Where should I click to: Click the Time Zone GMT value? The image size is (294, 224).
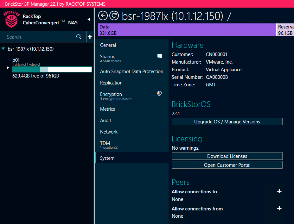(211, 85)
